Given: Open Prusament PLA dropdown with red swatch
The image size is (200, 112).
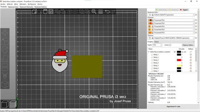Looking at the screenshot, I should click(x=171, y=23).
